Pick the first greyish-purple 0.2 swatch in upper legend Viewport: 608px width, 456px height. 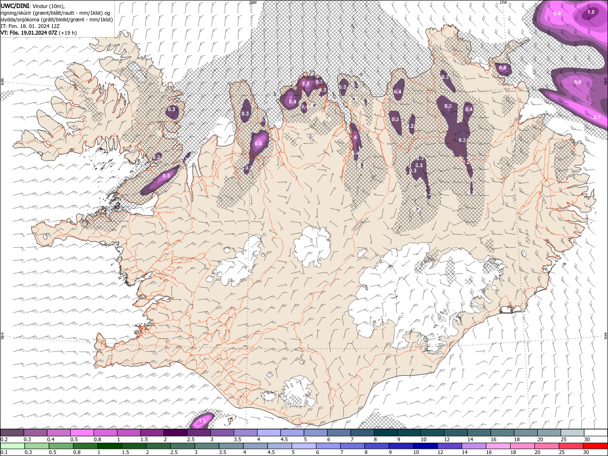click(x=12, y=432)
